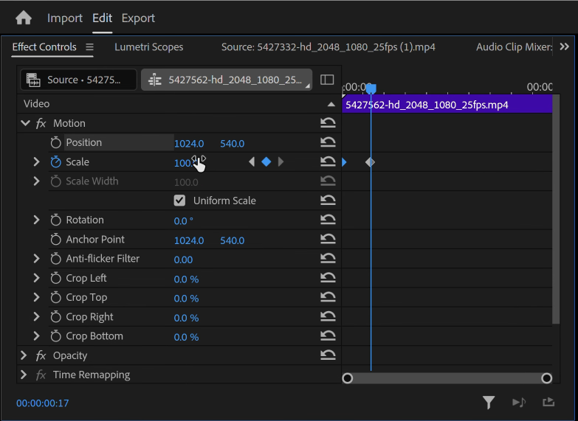
Task: Go to the Home screen icon
Action: click(x=24, y=18)
